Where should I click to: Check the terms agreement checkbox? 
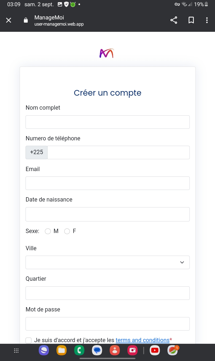(28, 341)
